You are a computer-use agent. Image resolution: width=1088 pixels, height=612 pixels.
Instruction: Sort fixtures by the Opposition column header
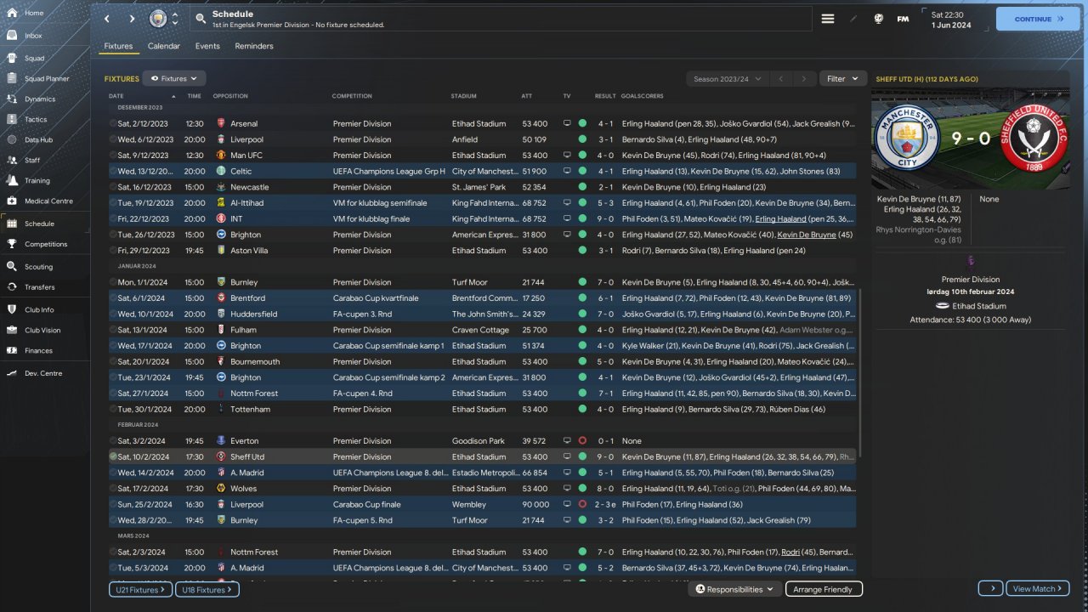230,96
